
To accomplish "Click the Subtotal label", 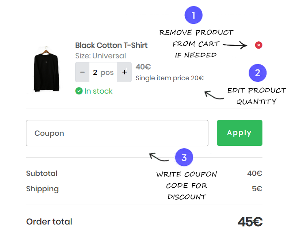I will [42, 173].
